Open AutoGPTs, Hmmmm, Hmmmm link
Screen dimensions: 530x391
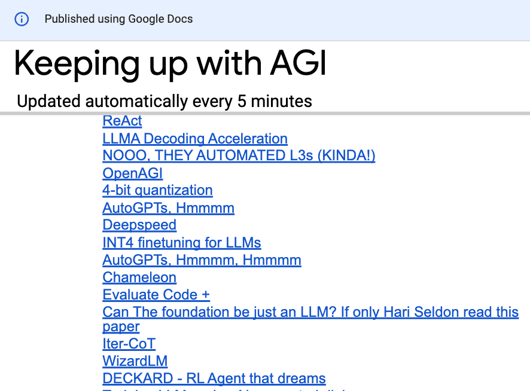pyautogui.click(x=202, y=260)
